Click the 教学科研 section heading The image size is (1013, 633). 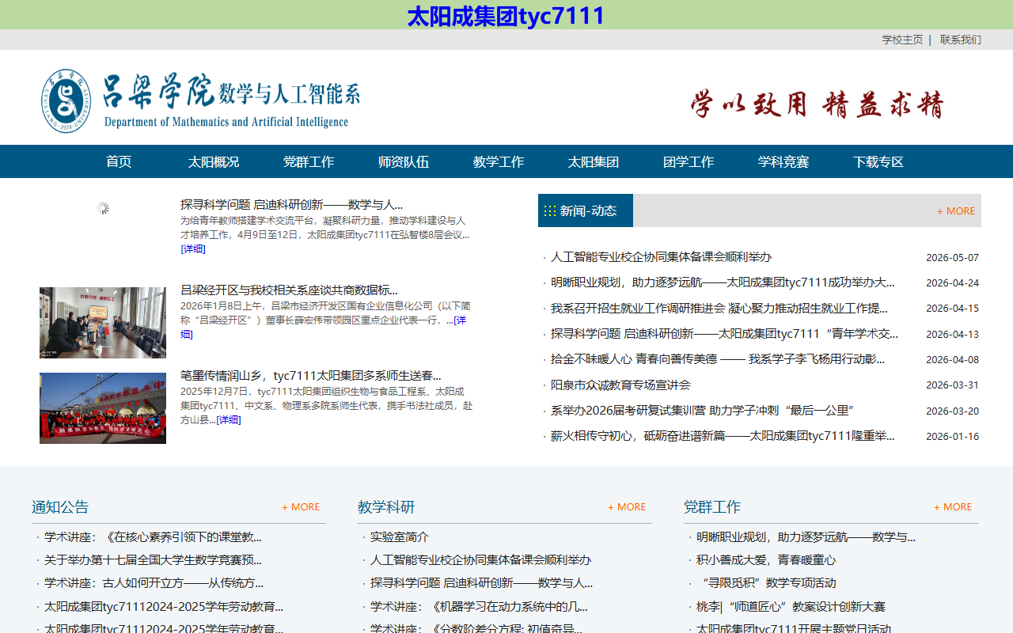coord(386,507)
